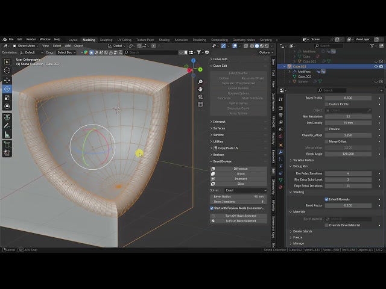Expand the Intersect panel in sidebar
The width and height of the screenshot is (386, 289).
[x=218, y=122]
